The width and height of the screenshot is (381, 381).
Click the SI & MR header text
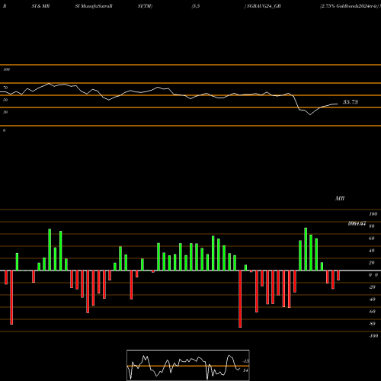[40, 6]
